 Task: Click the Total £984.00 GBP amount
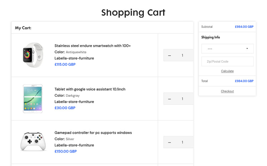(x=244, y=81)
